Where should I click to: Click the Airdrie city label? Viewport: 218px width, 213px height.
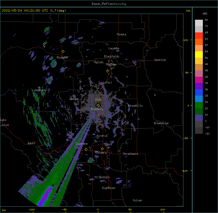click(102, 136)
